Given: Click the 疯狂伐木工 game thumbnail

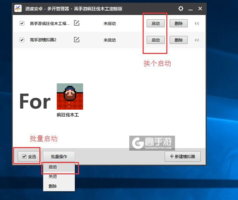Looking at the screenshot, I should click(x=70, y=97).
